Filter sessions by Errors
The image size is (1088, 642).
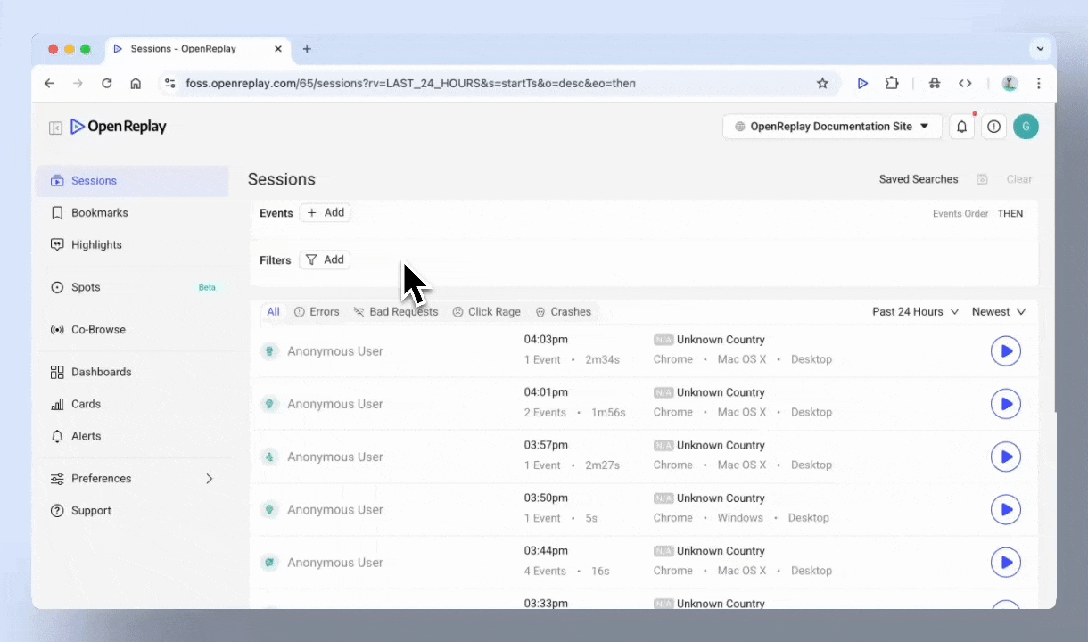point(317,312)
